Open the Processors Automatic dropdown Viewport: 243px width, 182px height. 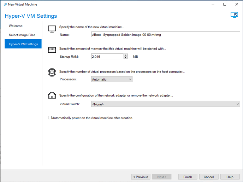(x=112, y=79)
